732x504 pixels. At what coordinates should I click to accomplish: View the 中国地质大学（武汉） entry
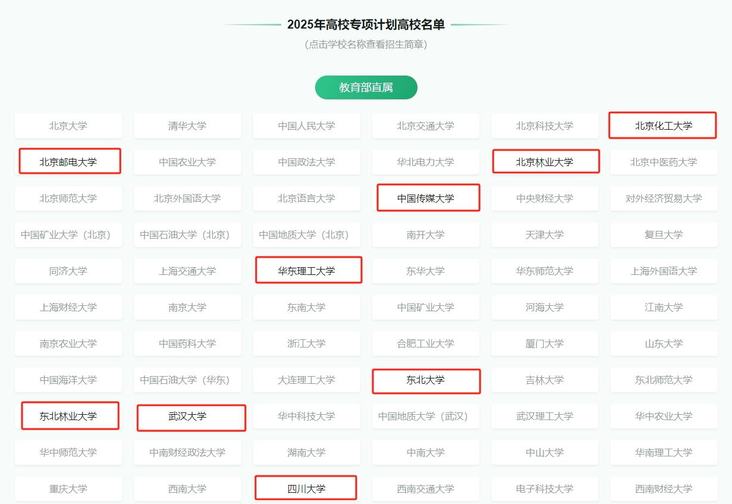tap(425, 416)
